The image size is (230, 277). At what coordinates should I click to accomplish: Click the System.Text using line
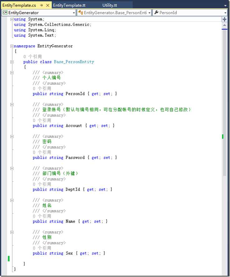pos(35,35)
